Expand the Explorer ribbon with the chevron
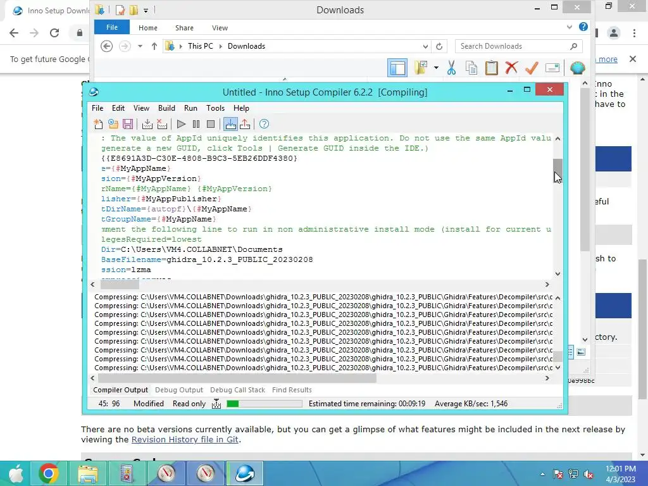Image resolution: width=648 pixels, height=486 pixels. click(570, 27)
